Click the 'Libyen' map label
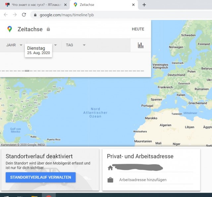Screen dimensions: 212x197 pyautogui.click(x=189, y=127)
